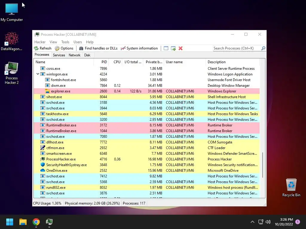Click the find window toolbar icon
The image size is (306, 229).
pyautogui.click(x=166, y=48)
